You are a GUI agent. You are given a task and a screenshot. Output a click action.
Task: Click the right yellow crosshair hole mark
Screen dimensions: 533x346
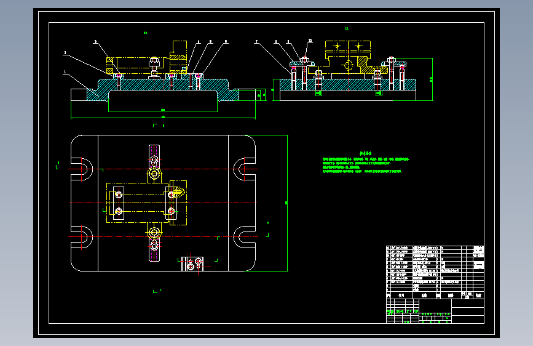[358, 46]
